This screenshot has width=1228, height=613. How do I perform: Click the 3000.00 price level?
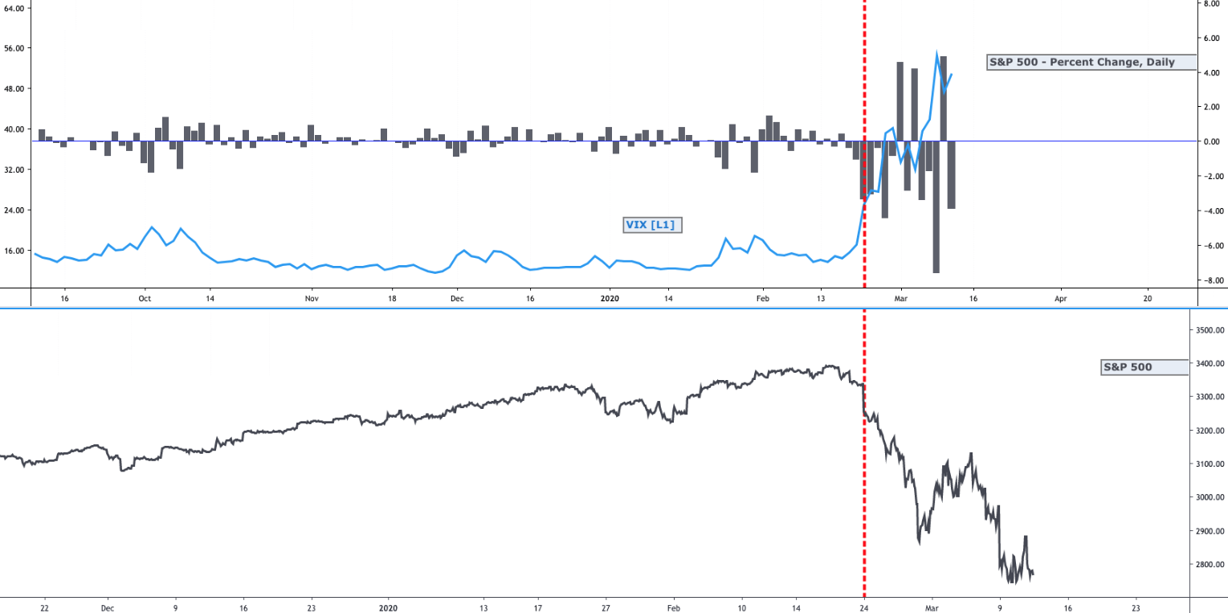[x=1210, y=497]
